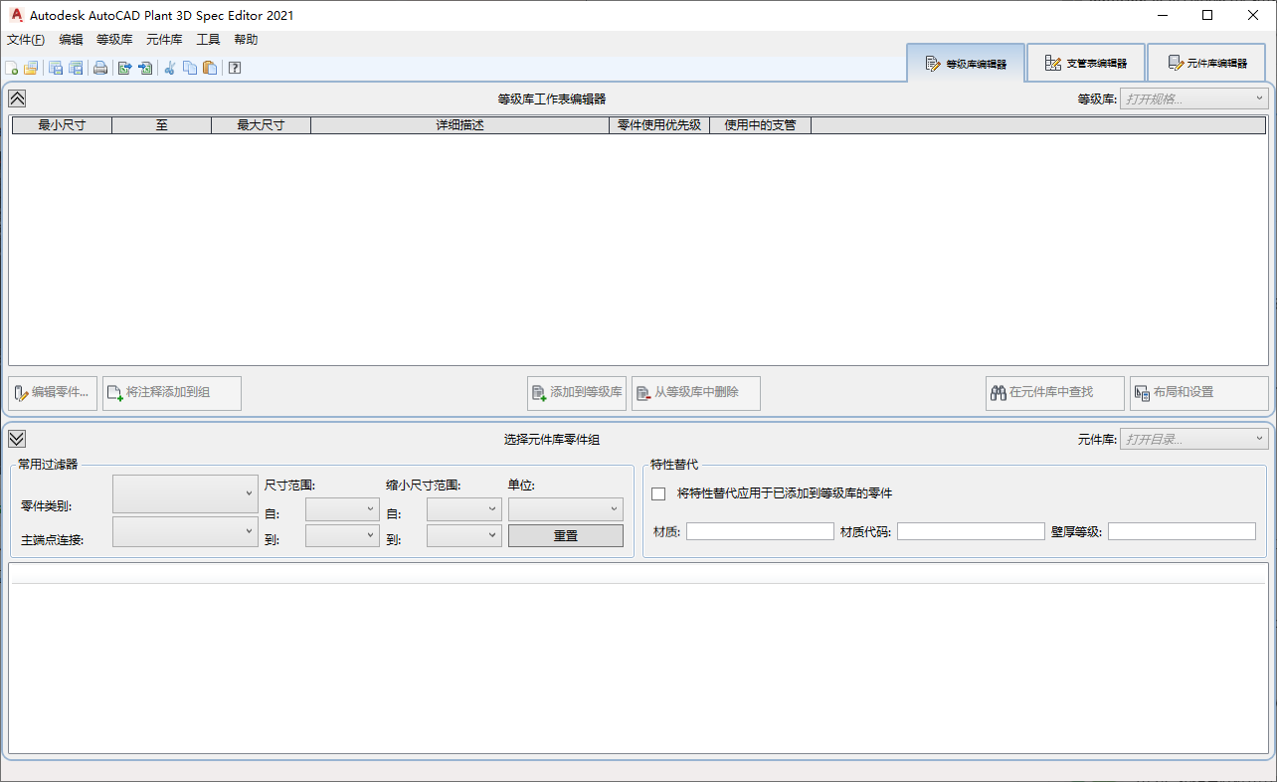Import spec data
The width and height of the screenshot is (1277, 782).
click(x=145, y=68)
